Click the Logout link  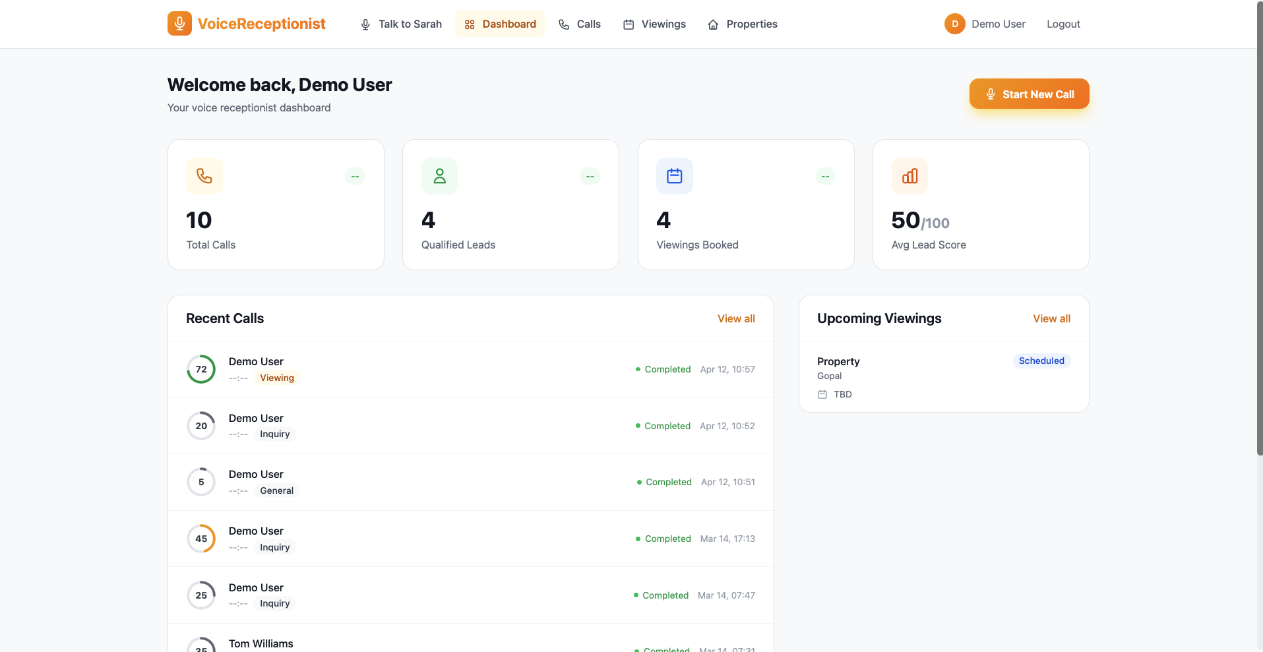[1063, 24]
